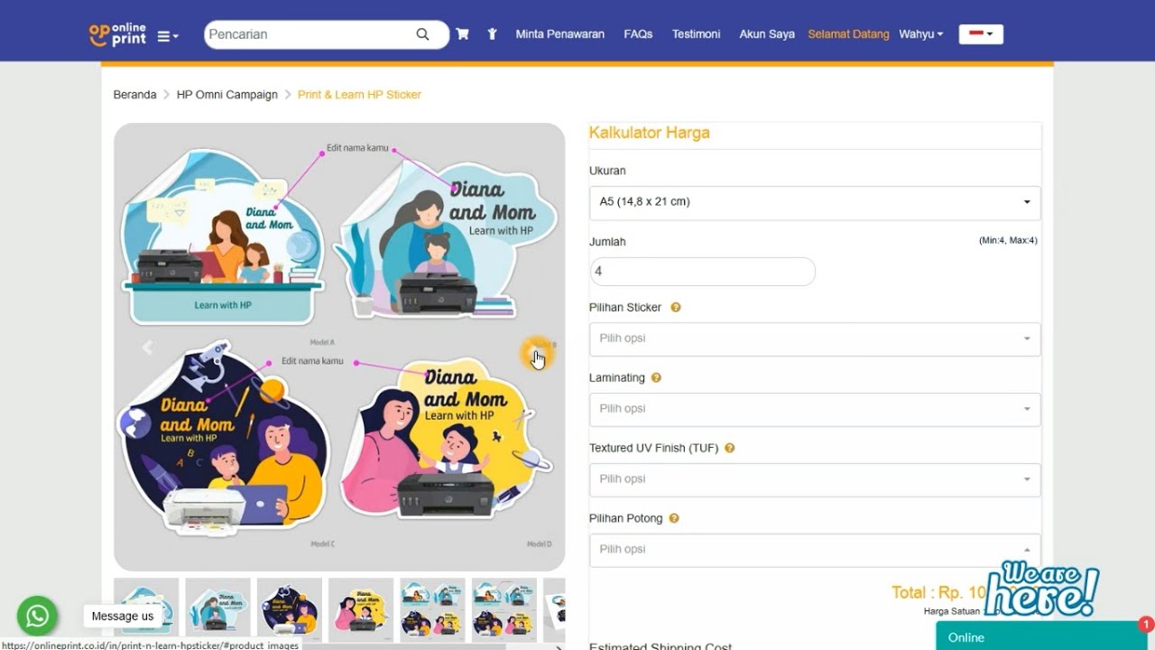Click the Pilihan Potong help icon

(674, 519)
